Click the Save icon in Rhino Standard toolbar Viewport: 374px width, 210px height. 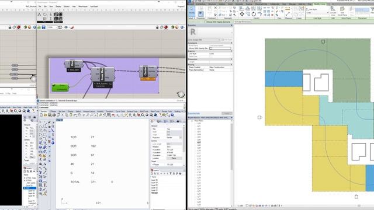tap(50, 115)
